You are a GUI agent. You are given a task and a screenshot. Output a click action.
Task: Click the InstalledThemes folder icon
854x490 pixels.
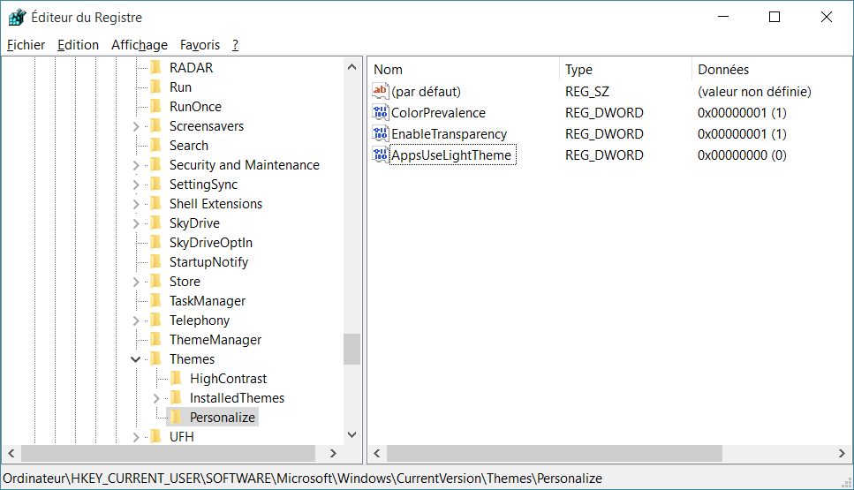(x=176, y=397)
